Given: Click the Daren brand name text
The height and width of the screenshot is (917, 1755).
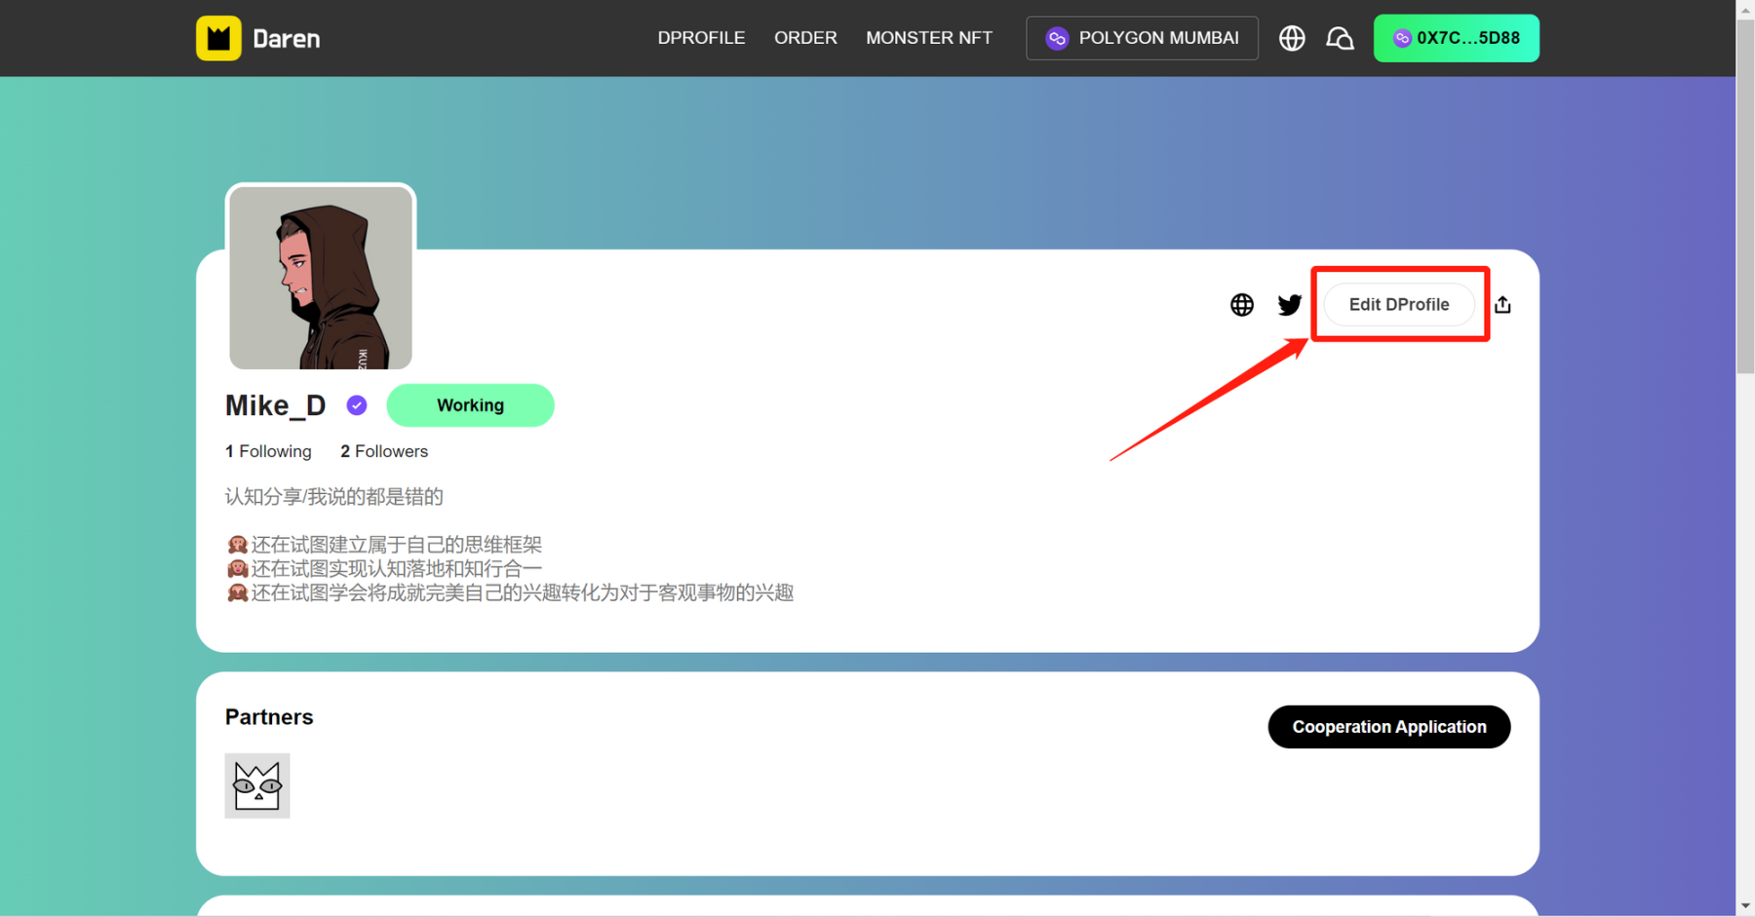Looking at the screenshot, I should tap(287, 39).
